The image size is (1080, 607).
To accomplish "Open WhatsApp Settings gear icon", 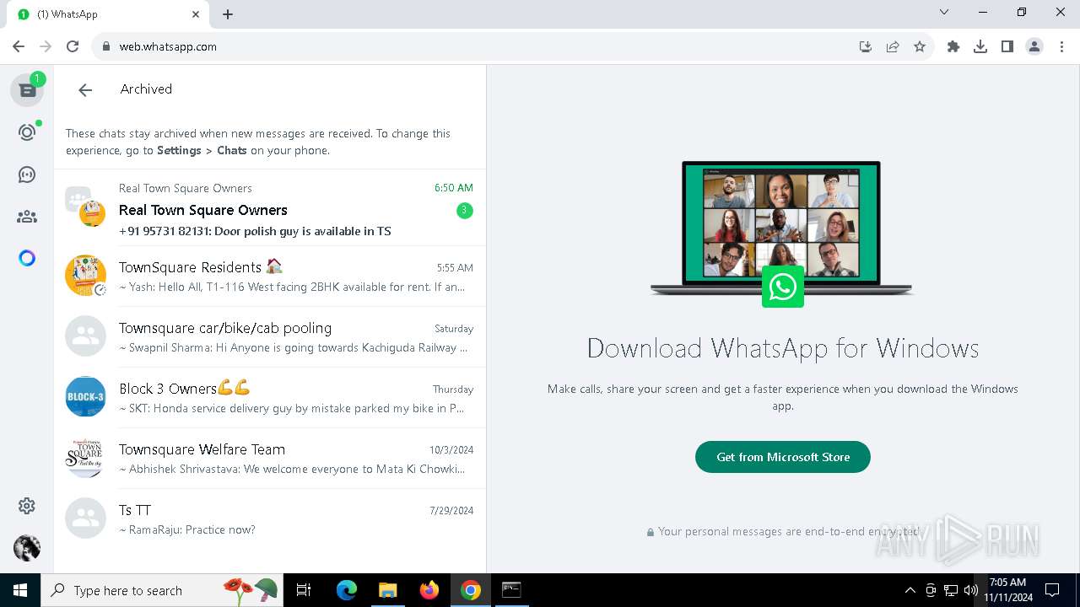I will click(x=27, y=506).
